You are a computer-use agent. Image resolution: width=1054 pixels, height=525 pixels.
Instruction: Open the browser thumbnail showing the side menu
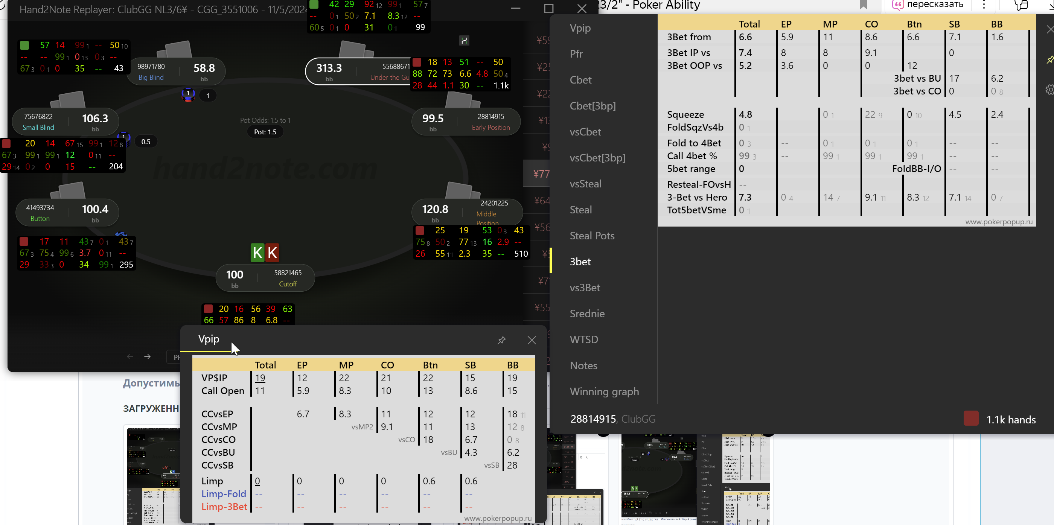click(695, 479)
